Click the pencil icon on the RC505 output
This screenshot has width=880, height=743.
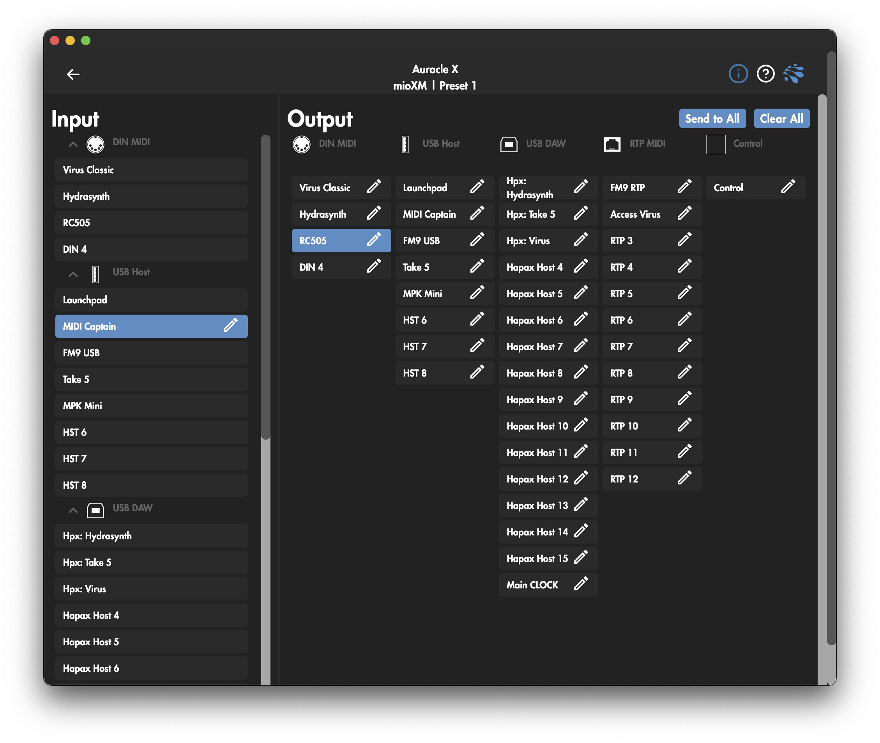(x=373, y=240)
